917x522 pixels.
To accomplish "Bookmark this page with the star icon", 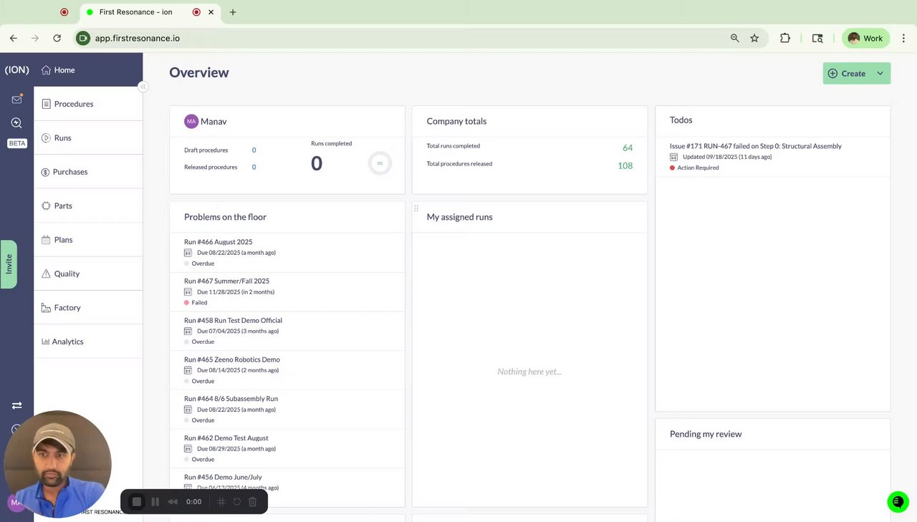I will point(754,38).
